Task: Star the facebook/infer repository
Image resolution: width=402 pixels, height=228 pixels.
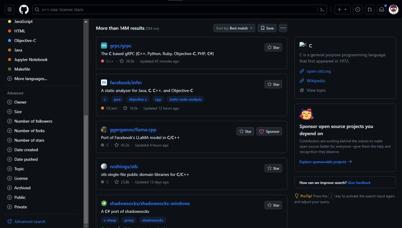Action: 273,84
